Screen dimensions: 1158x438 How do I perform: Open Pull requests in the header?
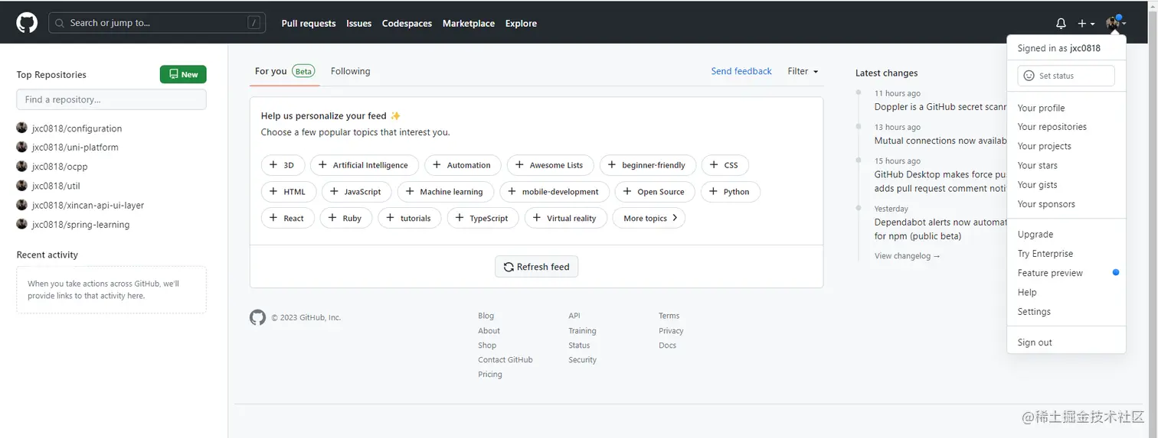(x=309, y=24)
